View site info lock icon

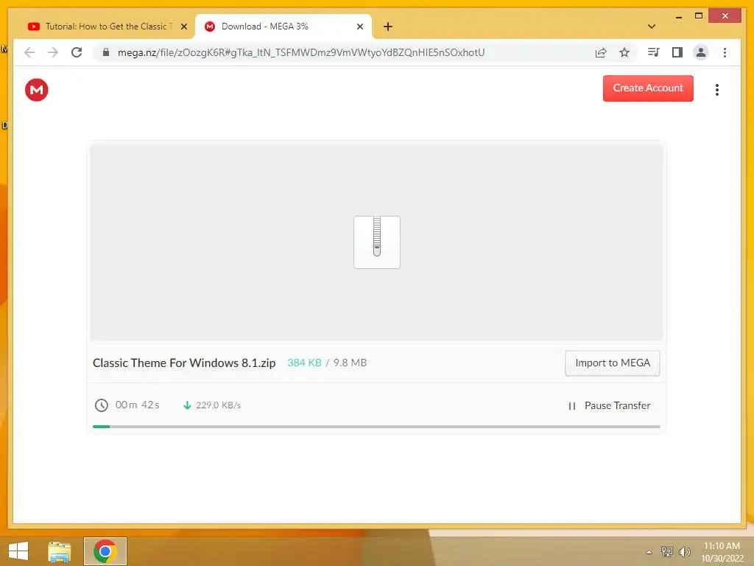[106, 52]
